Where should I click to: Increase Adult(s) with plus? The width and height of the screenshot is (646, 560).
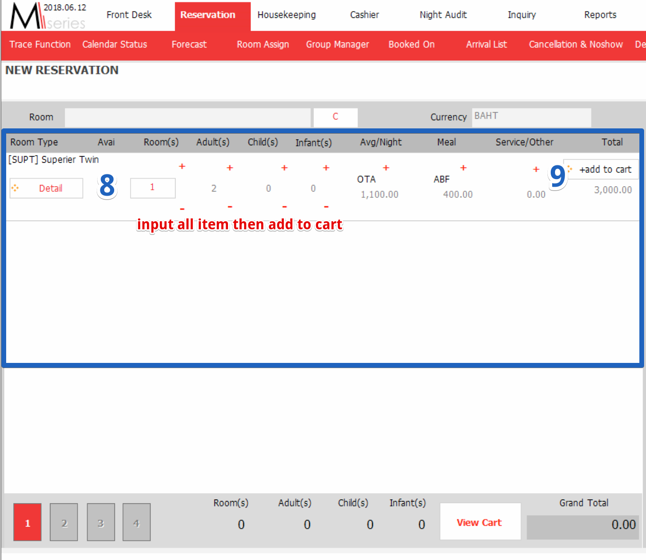230,168
